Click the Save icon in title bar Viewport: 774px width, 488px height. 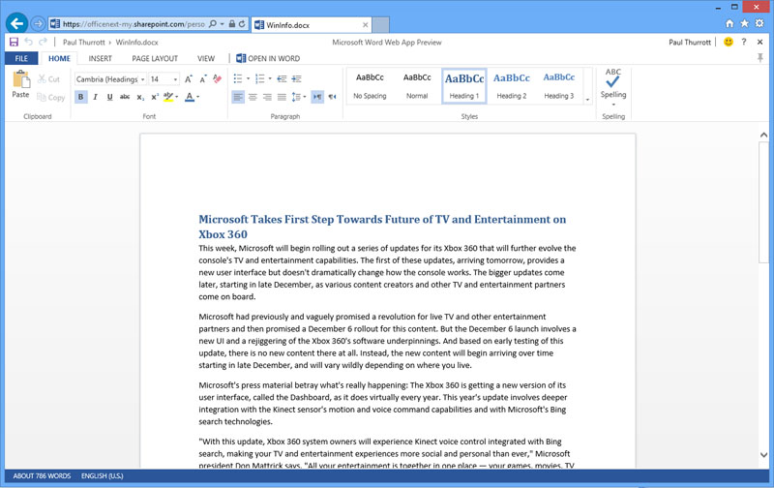pos(14,42)
